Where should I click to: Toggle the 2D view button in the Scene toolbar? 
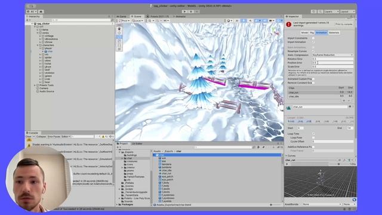(x=236, y=21)
